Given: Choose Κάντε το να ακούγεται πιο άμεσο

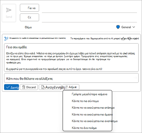Looking at the screenshot, I should click(x=92, y=114).
